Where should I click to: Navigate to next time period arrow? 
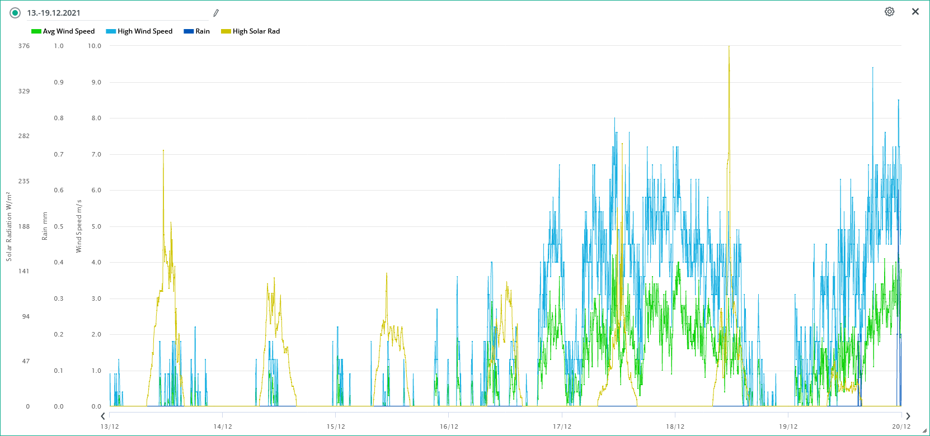(x=908, y=416)
